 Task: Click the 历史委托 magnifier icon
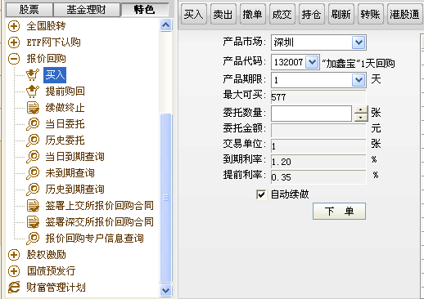coord(33,141)
